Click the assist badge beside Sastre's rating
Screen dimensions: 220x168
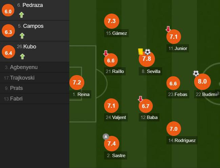(x=106, y=137)
